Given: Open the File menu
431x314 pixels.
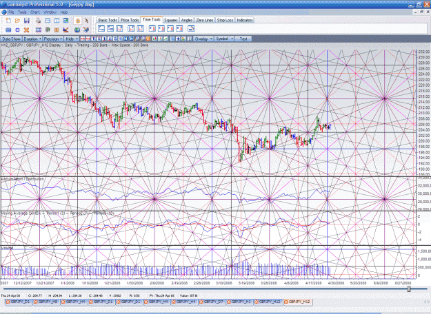Looking at the screenshot, I should pyautogui.click(x=11, y=12).
